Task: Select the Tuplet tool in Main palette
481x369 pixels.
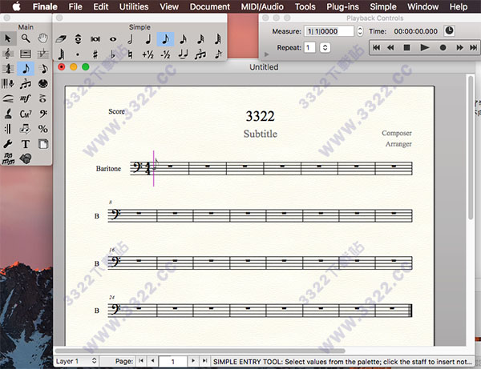Action: coord(26,83)
